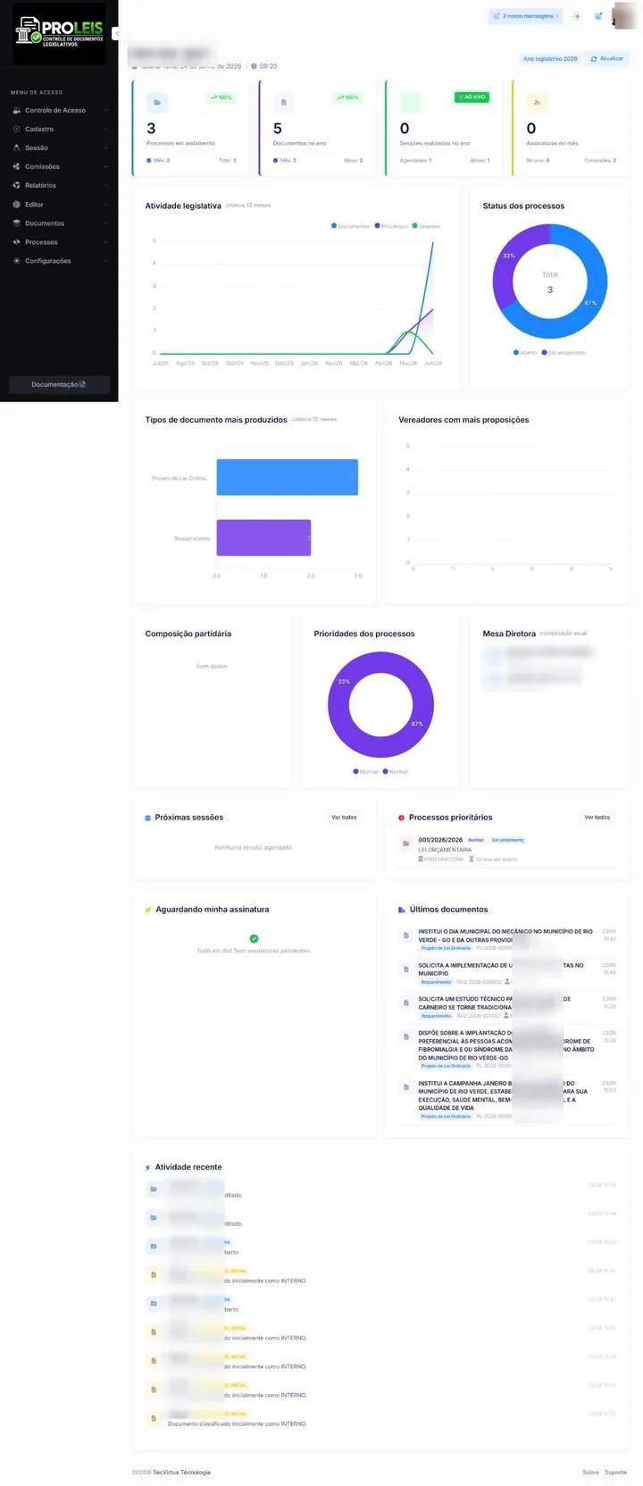Click the Cadastro sidebar icon
This screenshot has width=643, height=1486.
[x=16, y=130]
